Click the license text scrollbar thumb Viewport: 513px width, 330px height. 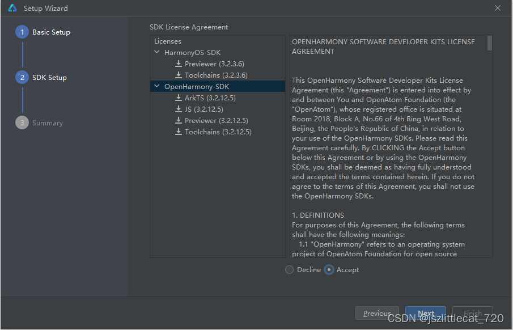[x=489, y=43]
